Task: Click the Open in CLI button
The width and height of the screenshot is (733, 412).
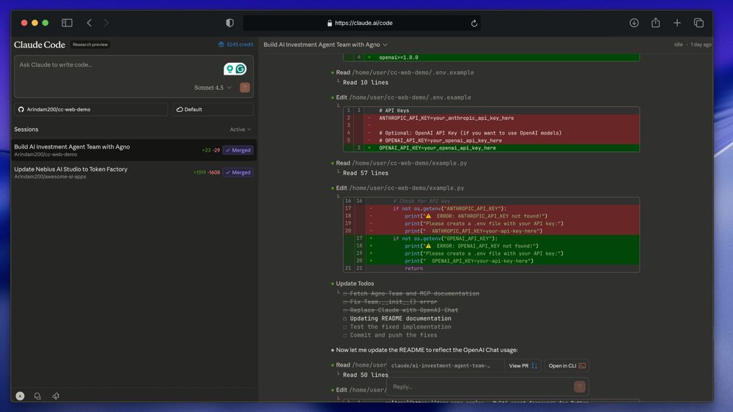Action: pyautogui.click(x=567, y=365)
